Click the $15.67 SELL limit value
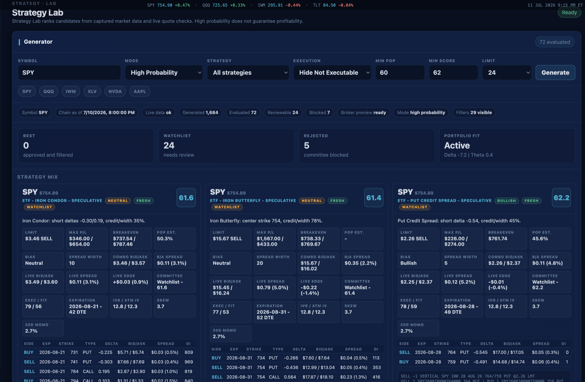This screenshot has width=585, height=382. pyautogui.click(x=227, y=239)
